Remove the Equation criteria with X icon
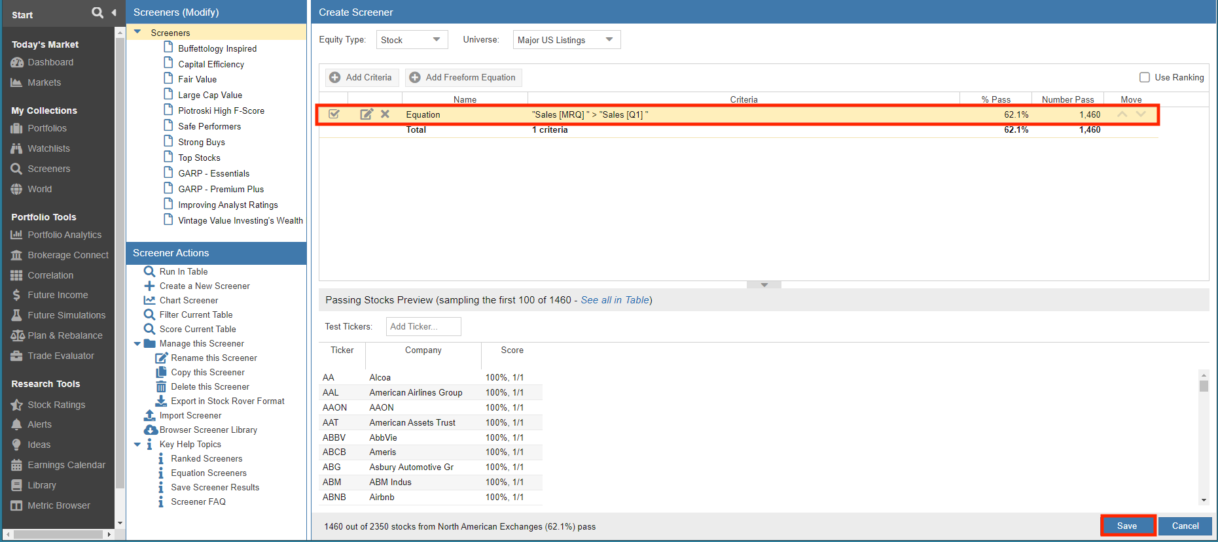The width and height of the screenshot is (1218, 542). tap(385, 114)
